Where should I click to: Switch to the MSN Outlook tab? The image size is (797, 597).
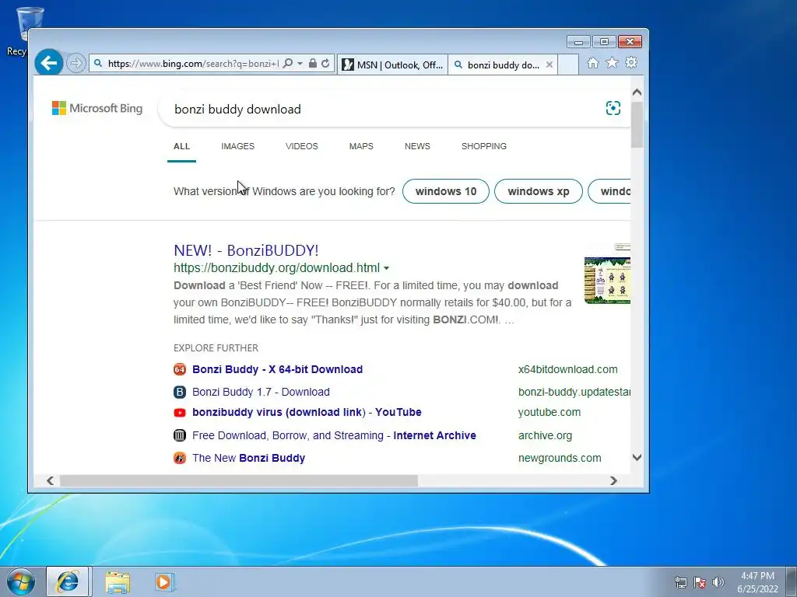pos(392,65)
